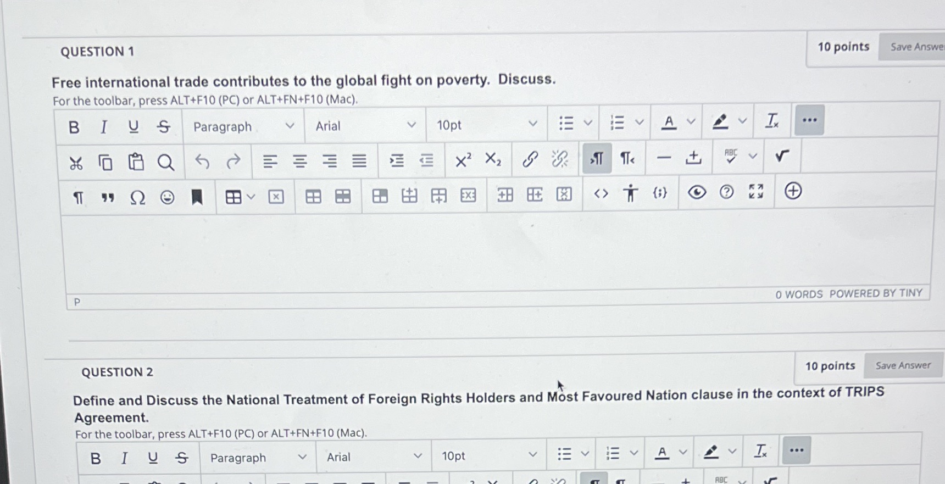This screenshot has width=945, height=484.
Task: Toggle italic in Question 1 toolbar
Action: point(103,127)
